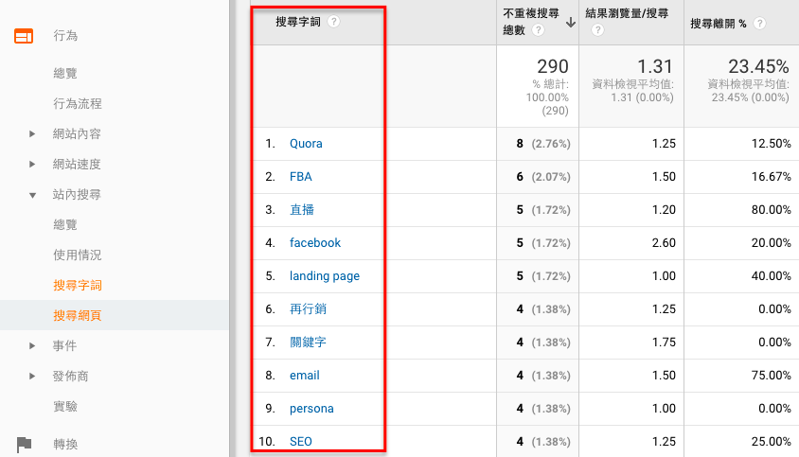This screenshot has height=457, width=799.
Task: Click help icon beside 搜尋離開 % header
Action: [760, 23]
